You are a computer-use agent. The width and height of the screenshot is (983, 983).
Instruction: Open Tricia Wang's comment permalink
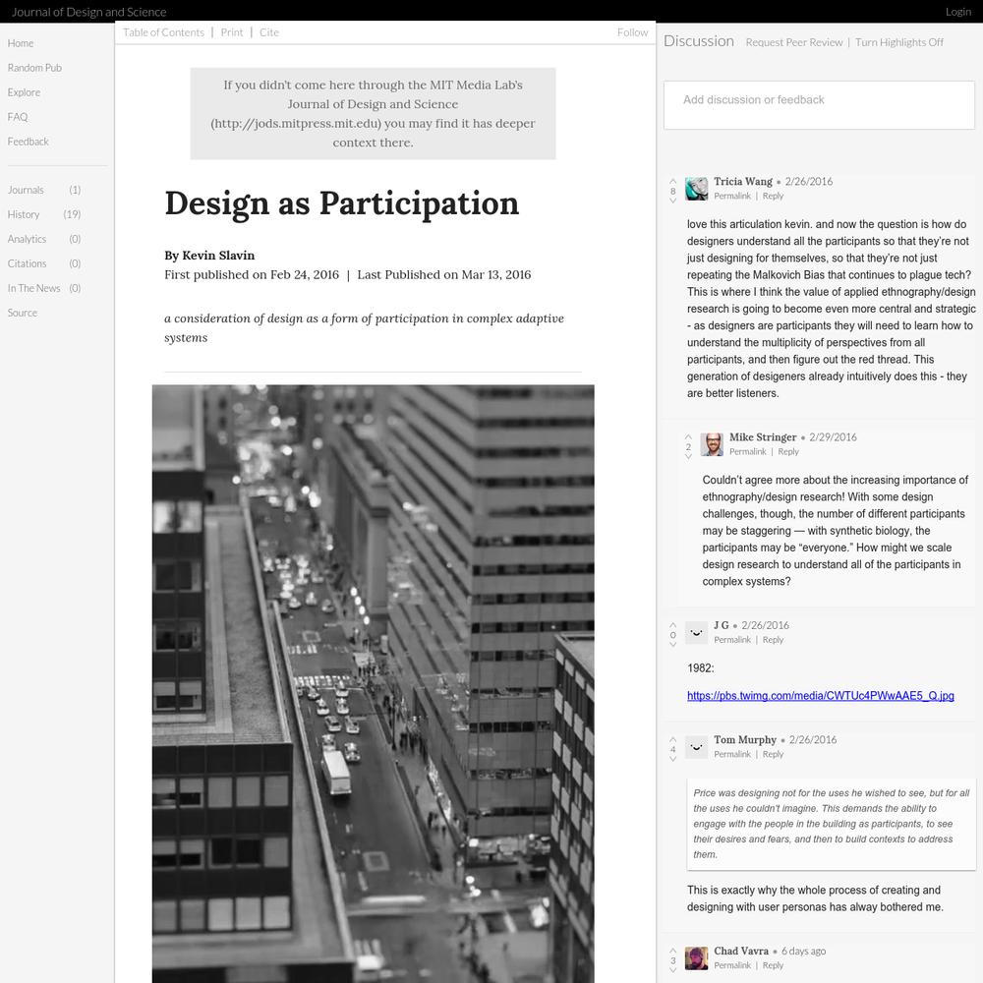pos(732,196)
